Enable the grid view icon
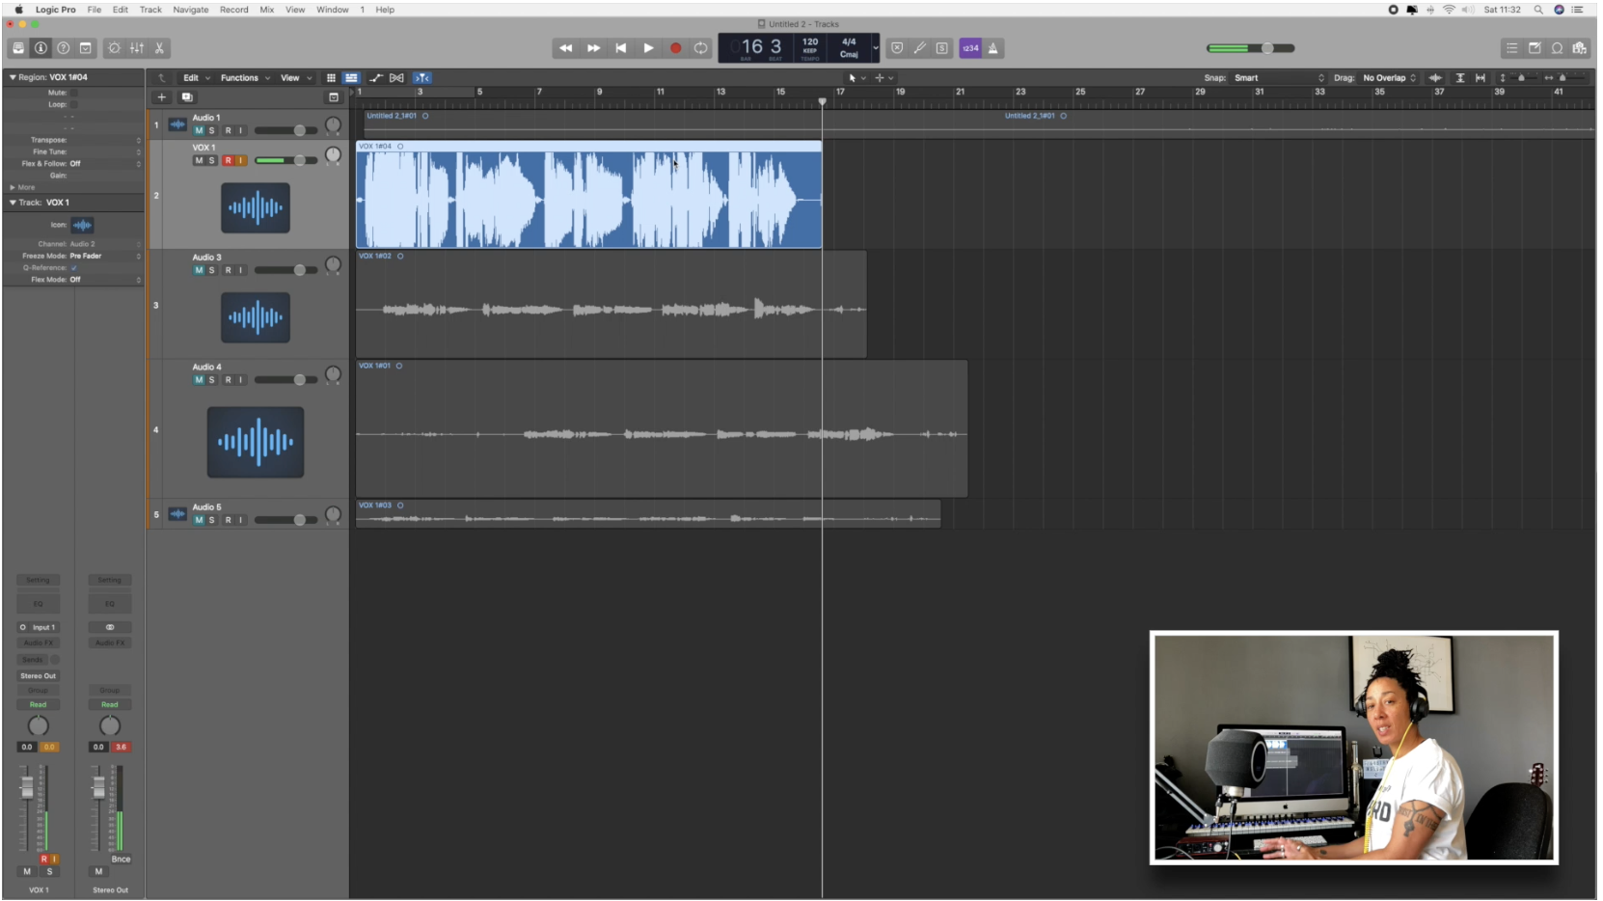 pyautogui.click(x=331, y=78)
